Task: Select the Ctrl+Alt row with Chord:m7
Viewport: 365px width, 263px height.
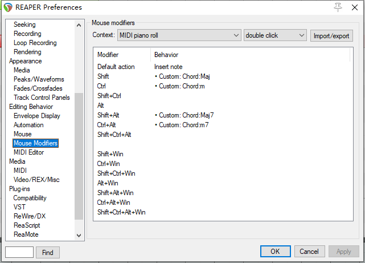Action: coord(181,125)
